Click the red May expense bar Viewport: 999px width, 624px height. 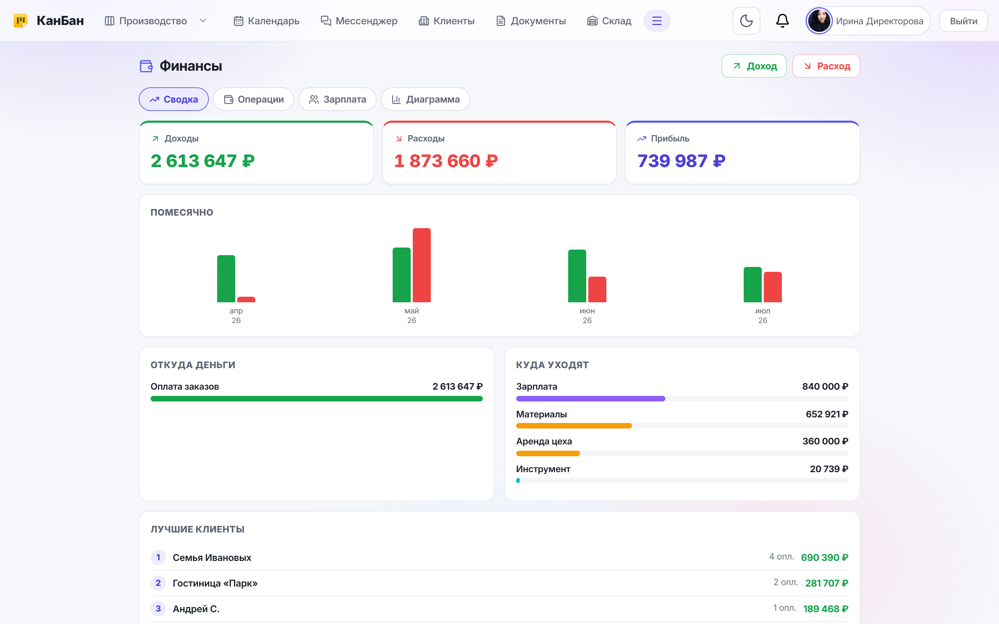point(421,265)
